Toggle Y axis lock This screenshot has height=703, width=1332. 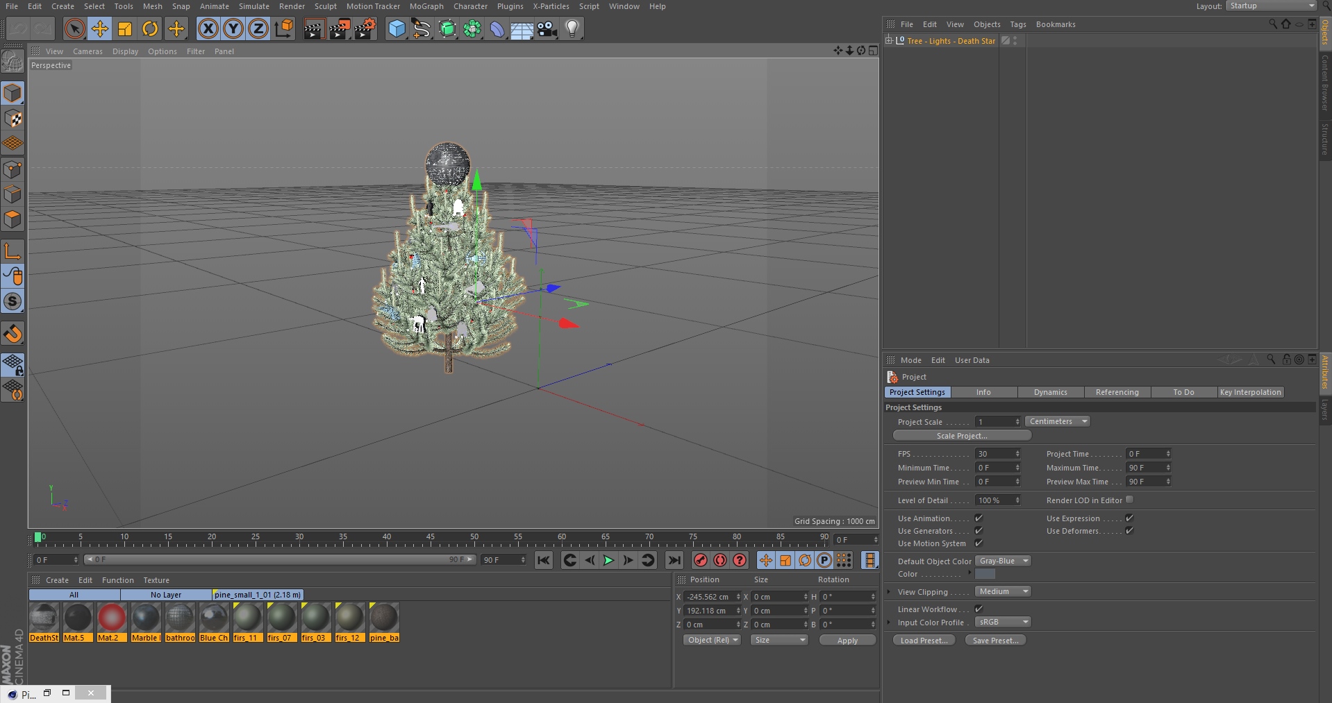click(233, 28)
